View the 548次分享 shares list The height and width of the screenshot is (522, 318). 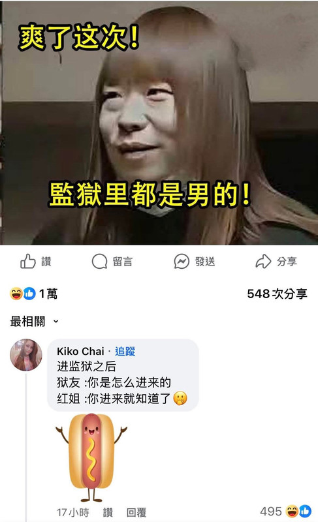[277, 294]
